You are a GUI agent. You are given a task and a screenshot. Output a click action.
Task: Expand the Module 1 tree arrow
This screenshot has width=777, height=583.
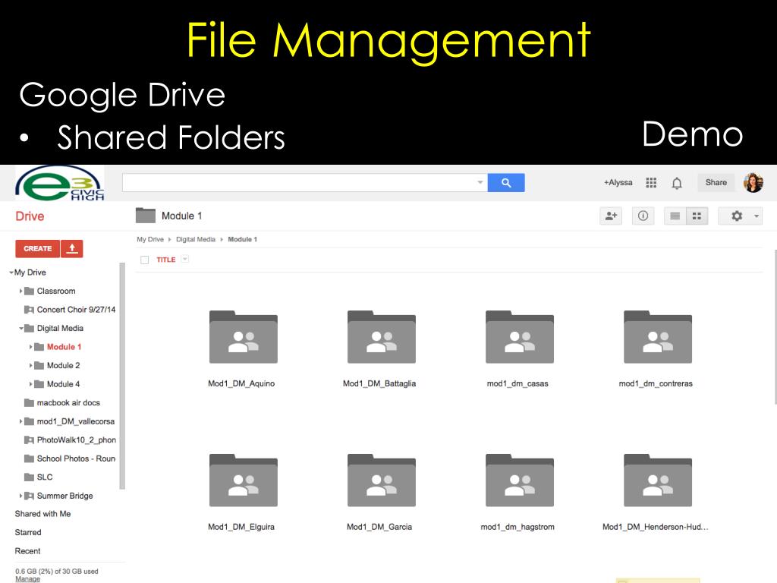pos(30,347)
